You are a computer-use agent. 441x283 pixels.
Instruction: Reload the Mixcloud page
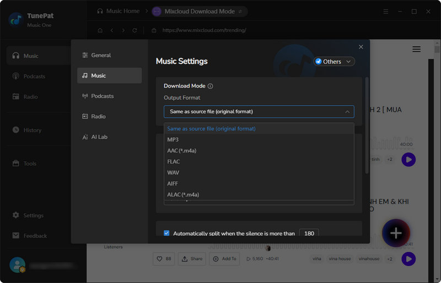(x=135, y=30)
